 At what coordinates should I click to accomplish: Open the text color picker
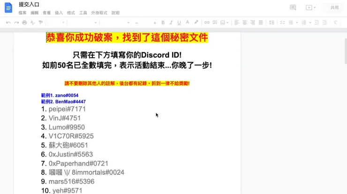pos(188,22)
